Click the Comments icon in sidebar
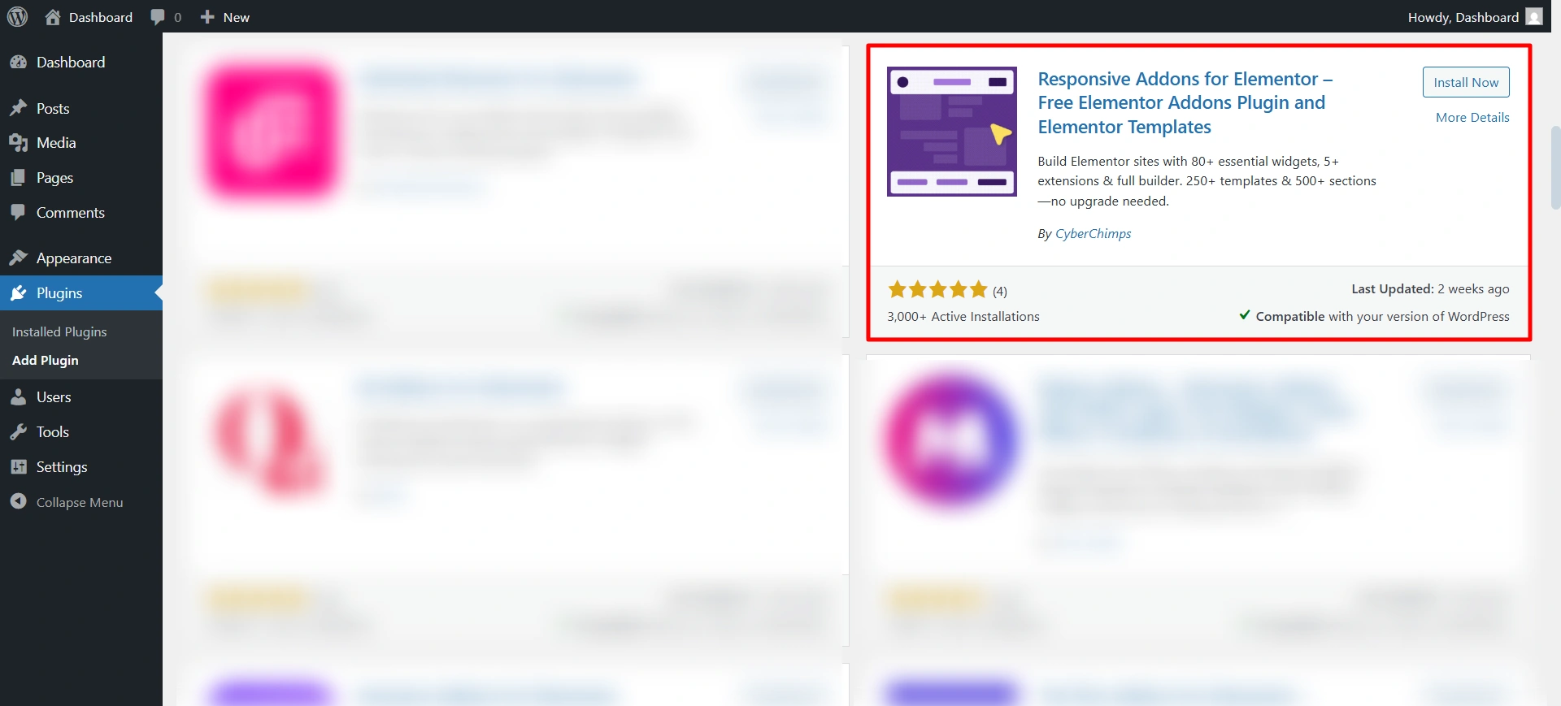The width and height of the screenshot is (1561, 706). point(18,212)
